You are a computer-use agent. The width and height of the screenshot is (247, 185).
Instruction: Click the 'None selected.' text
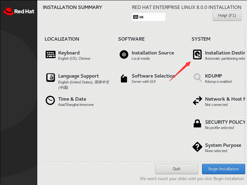tap(216, 151)
